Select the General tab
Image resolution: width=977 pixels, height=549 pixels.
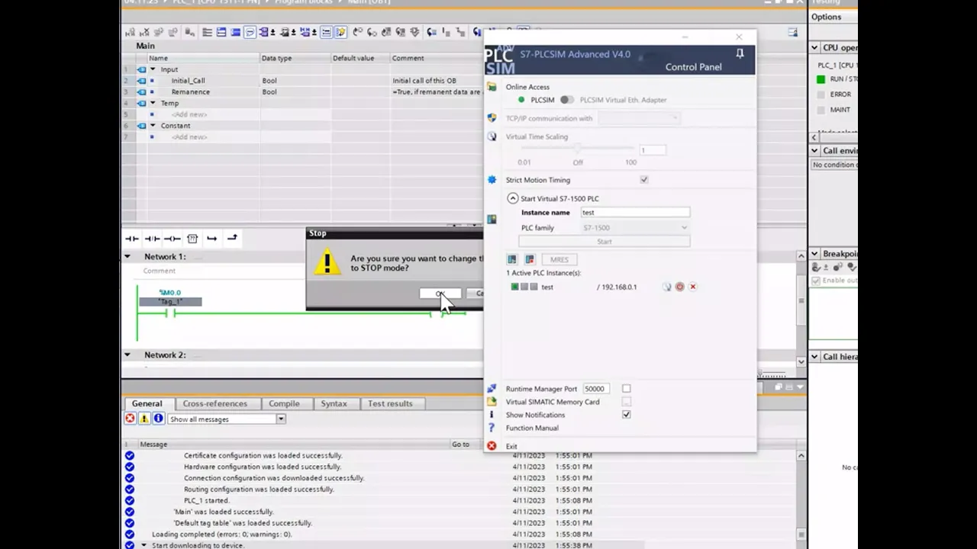coord(147,403)
